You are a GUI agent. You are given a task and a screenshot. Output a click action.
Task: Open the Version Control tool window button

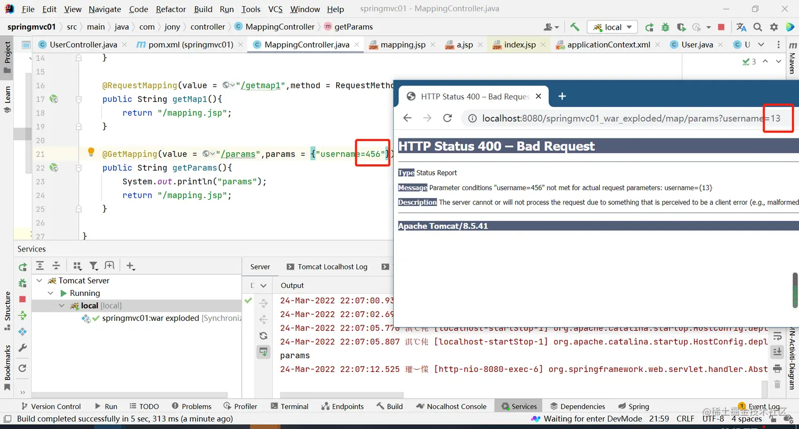[x=50, y=406]
